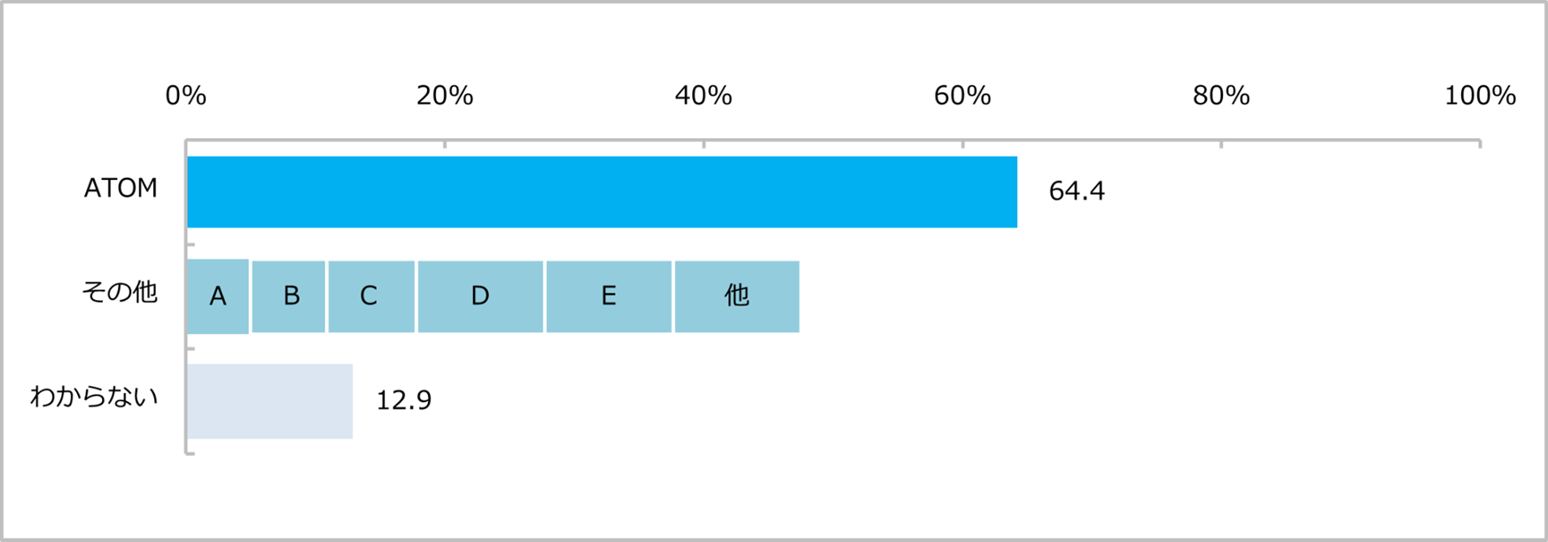Click the 12.9 value label
The image size is (1548, 542).
click(403, 401)
